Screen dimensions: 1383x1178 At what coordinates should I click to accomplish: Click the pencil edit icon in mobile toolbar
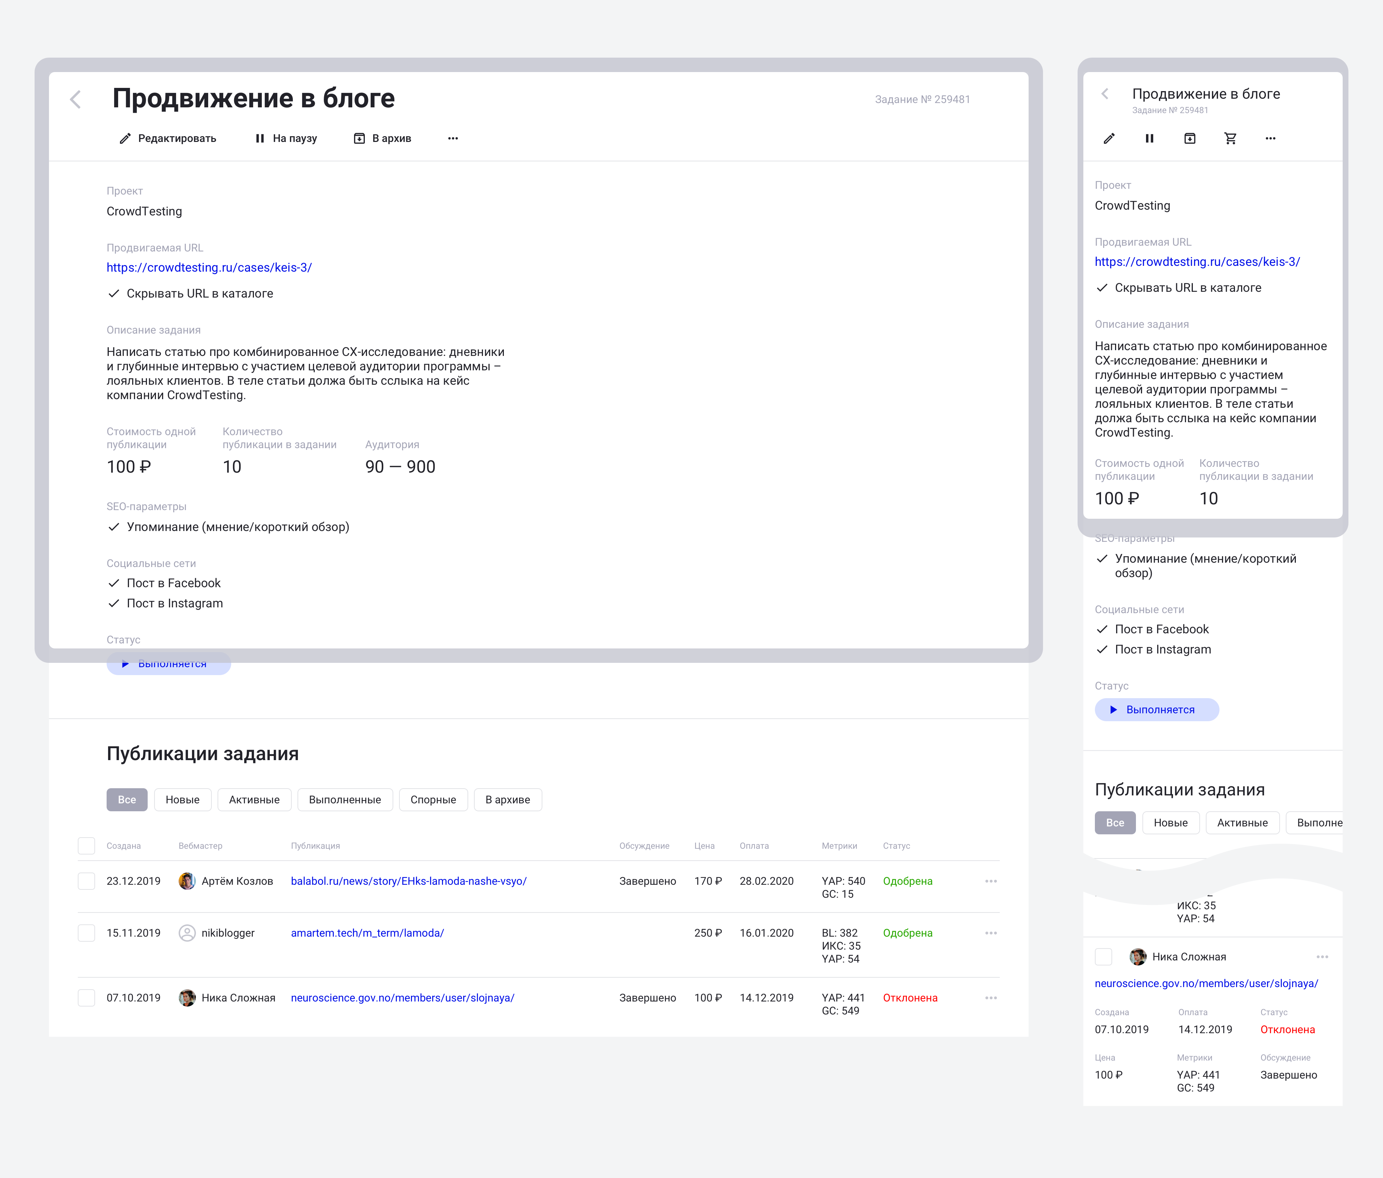point(1109,138)
